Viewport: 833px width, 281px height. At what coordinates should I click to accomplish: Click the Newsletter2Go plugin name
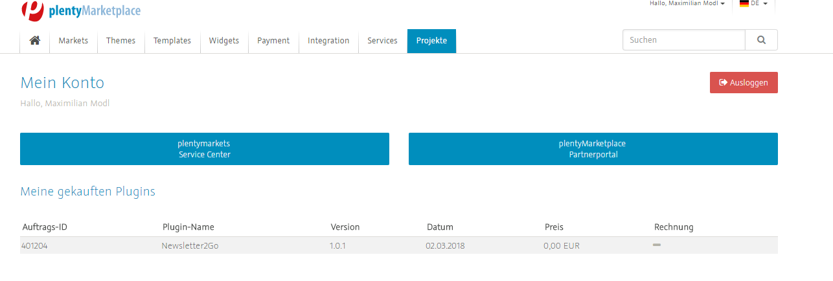[190, 245]
